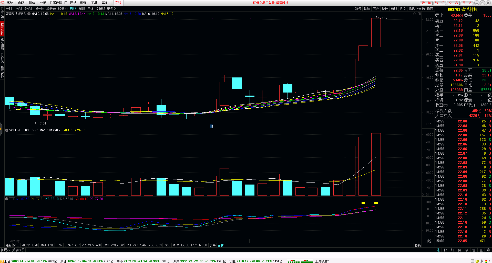Image resolution: width=492 pixels, height=263 pixels.
Task: Open the 功能 menu
Action: [21, 3]
